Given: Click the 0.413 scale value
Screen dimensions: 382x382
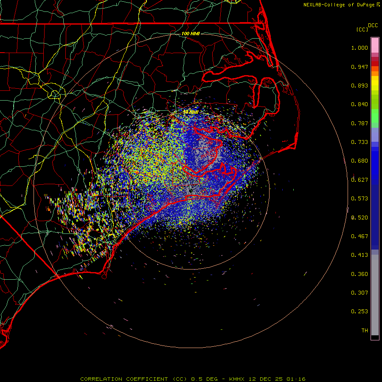Looking at the screenshot, I should pyautogui.click(x=360, y=255).
